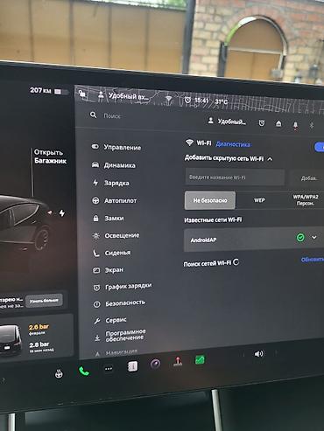324x431 pixels.
Task: Open the three-dots app launcher
Action: pyautogui.click(x=109, y=369)
